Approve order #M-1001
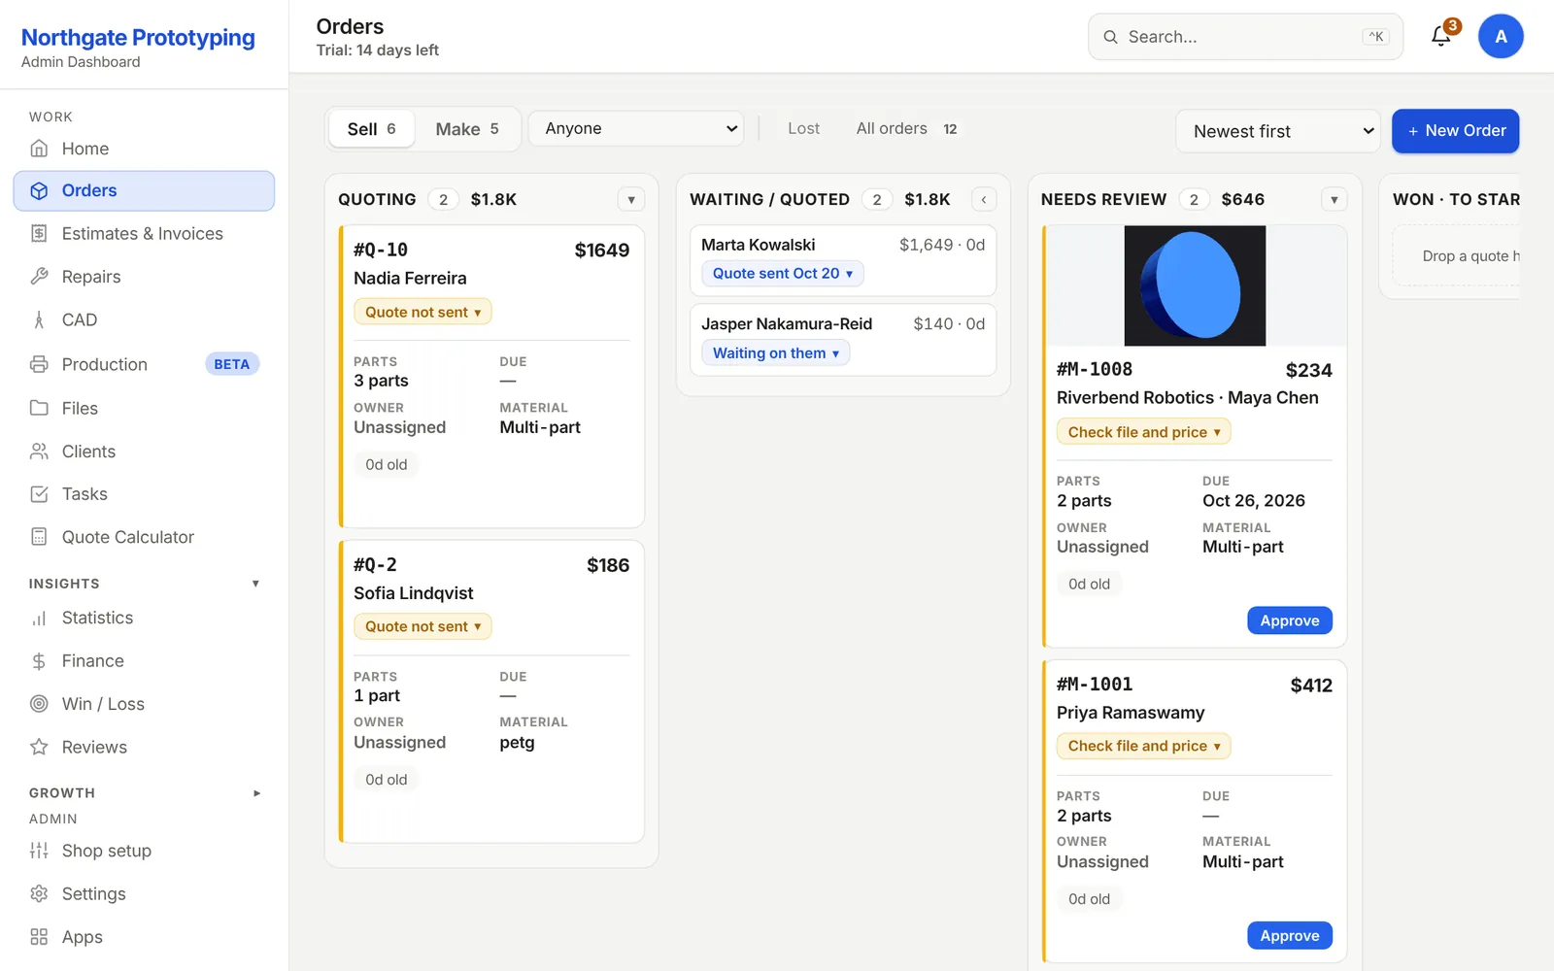The image size is (1554, 971). pos(1289,936)
